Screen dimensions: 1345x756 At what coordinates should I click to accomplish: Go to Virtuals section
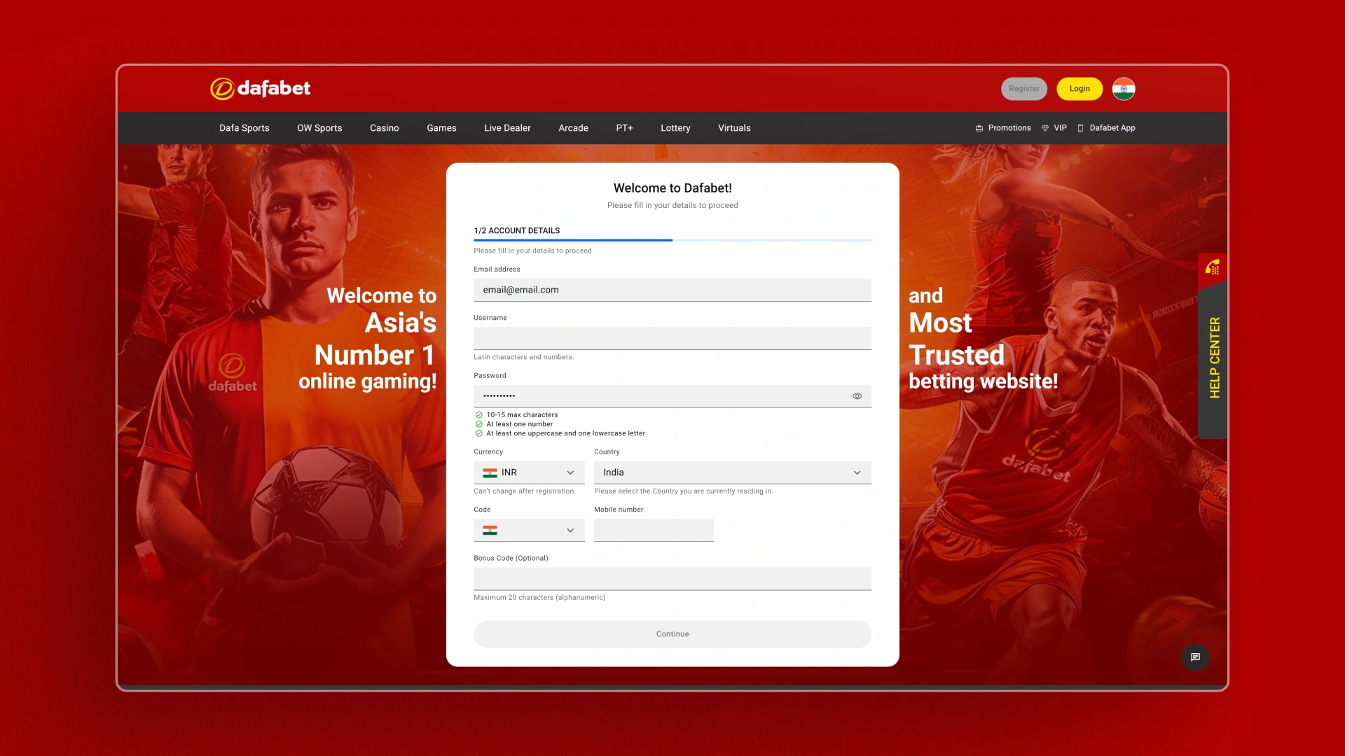734,128
